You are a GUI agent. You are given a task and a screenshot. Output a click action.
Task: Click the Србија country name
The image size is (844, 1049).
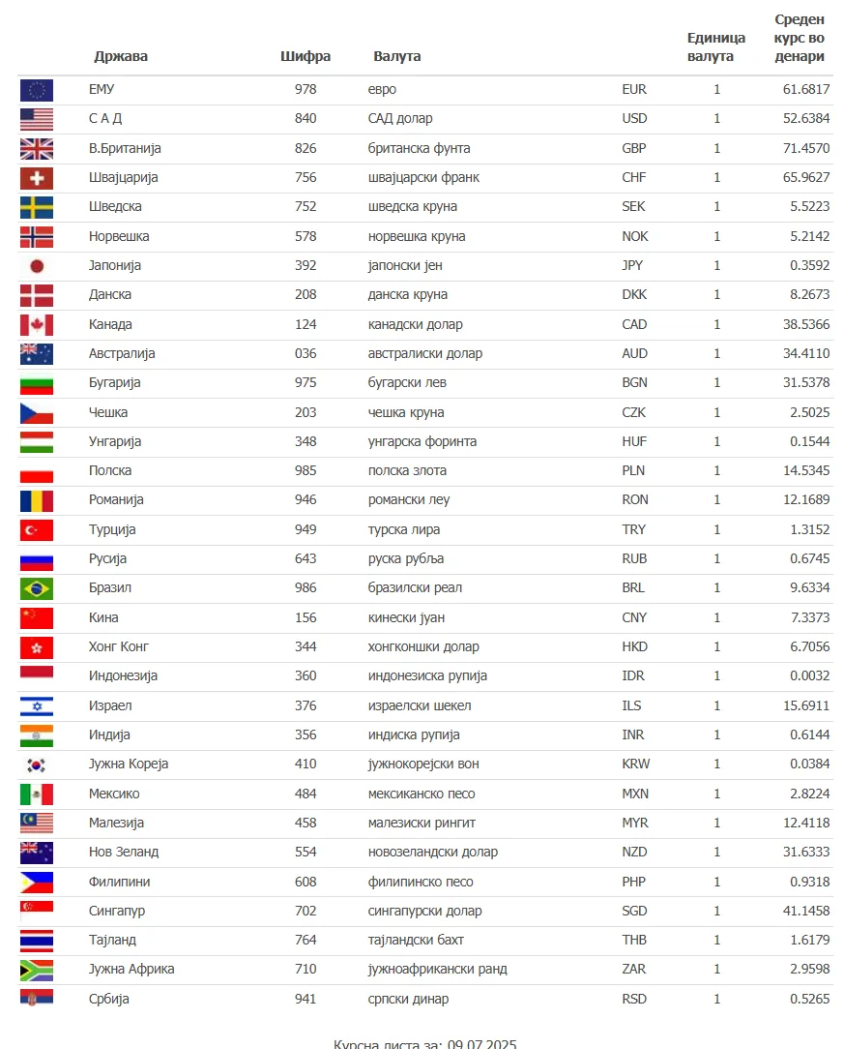point(109,999)
